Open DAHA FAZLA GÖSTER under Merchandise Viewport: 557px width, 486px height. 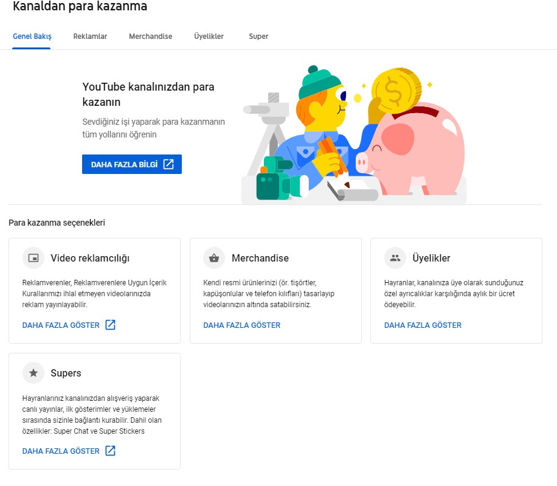(x=241, y=325)
